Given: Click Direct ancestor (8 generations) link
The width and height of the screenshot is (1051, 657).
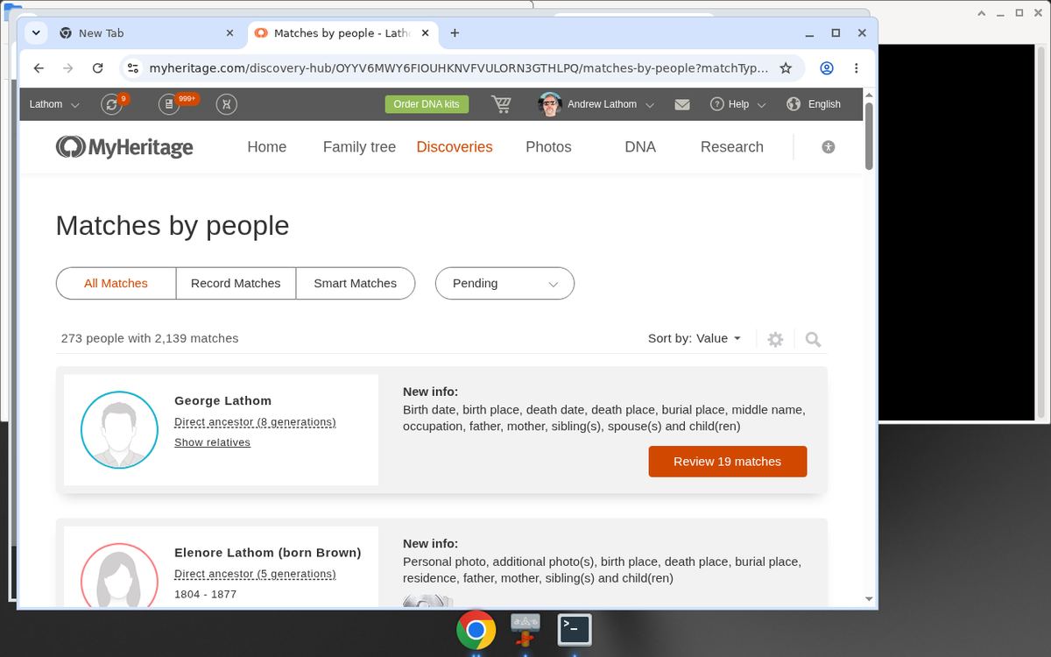Looking at the screenshot, I should (255, 422).
